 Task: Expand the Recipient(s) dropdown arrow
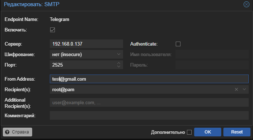tap(244, 89)
